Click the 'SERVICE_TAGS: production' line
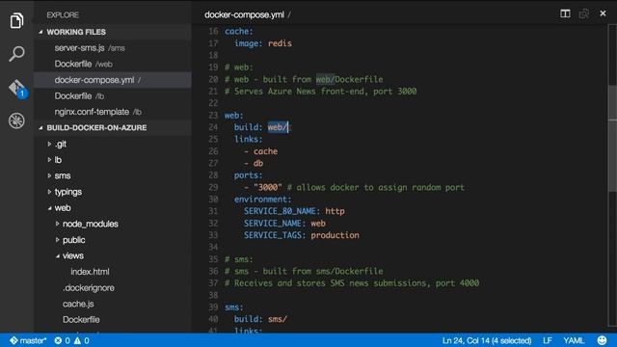This screenshot has width=617, height=347. [x=302, y=235]
